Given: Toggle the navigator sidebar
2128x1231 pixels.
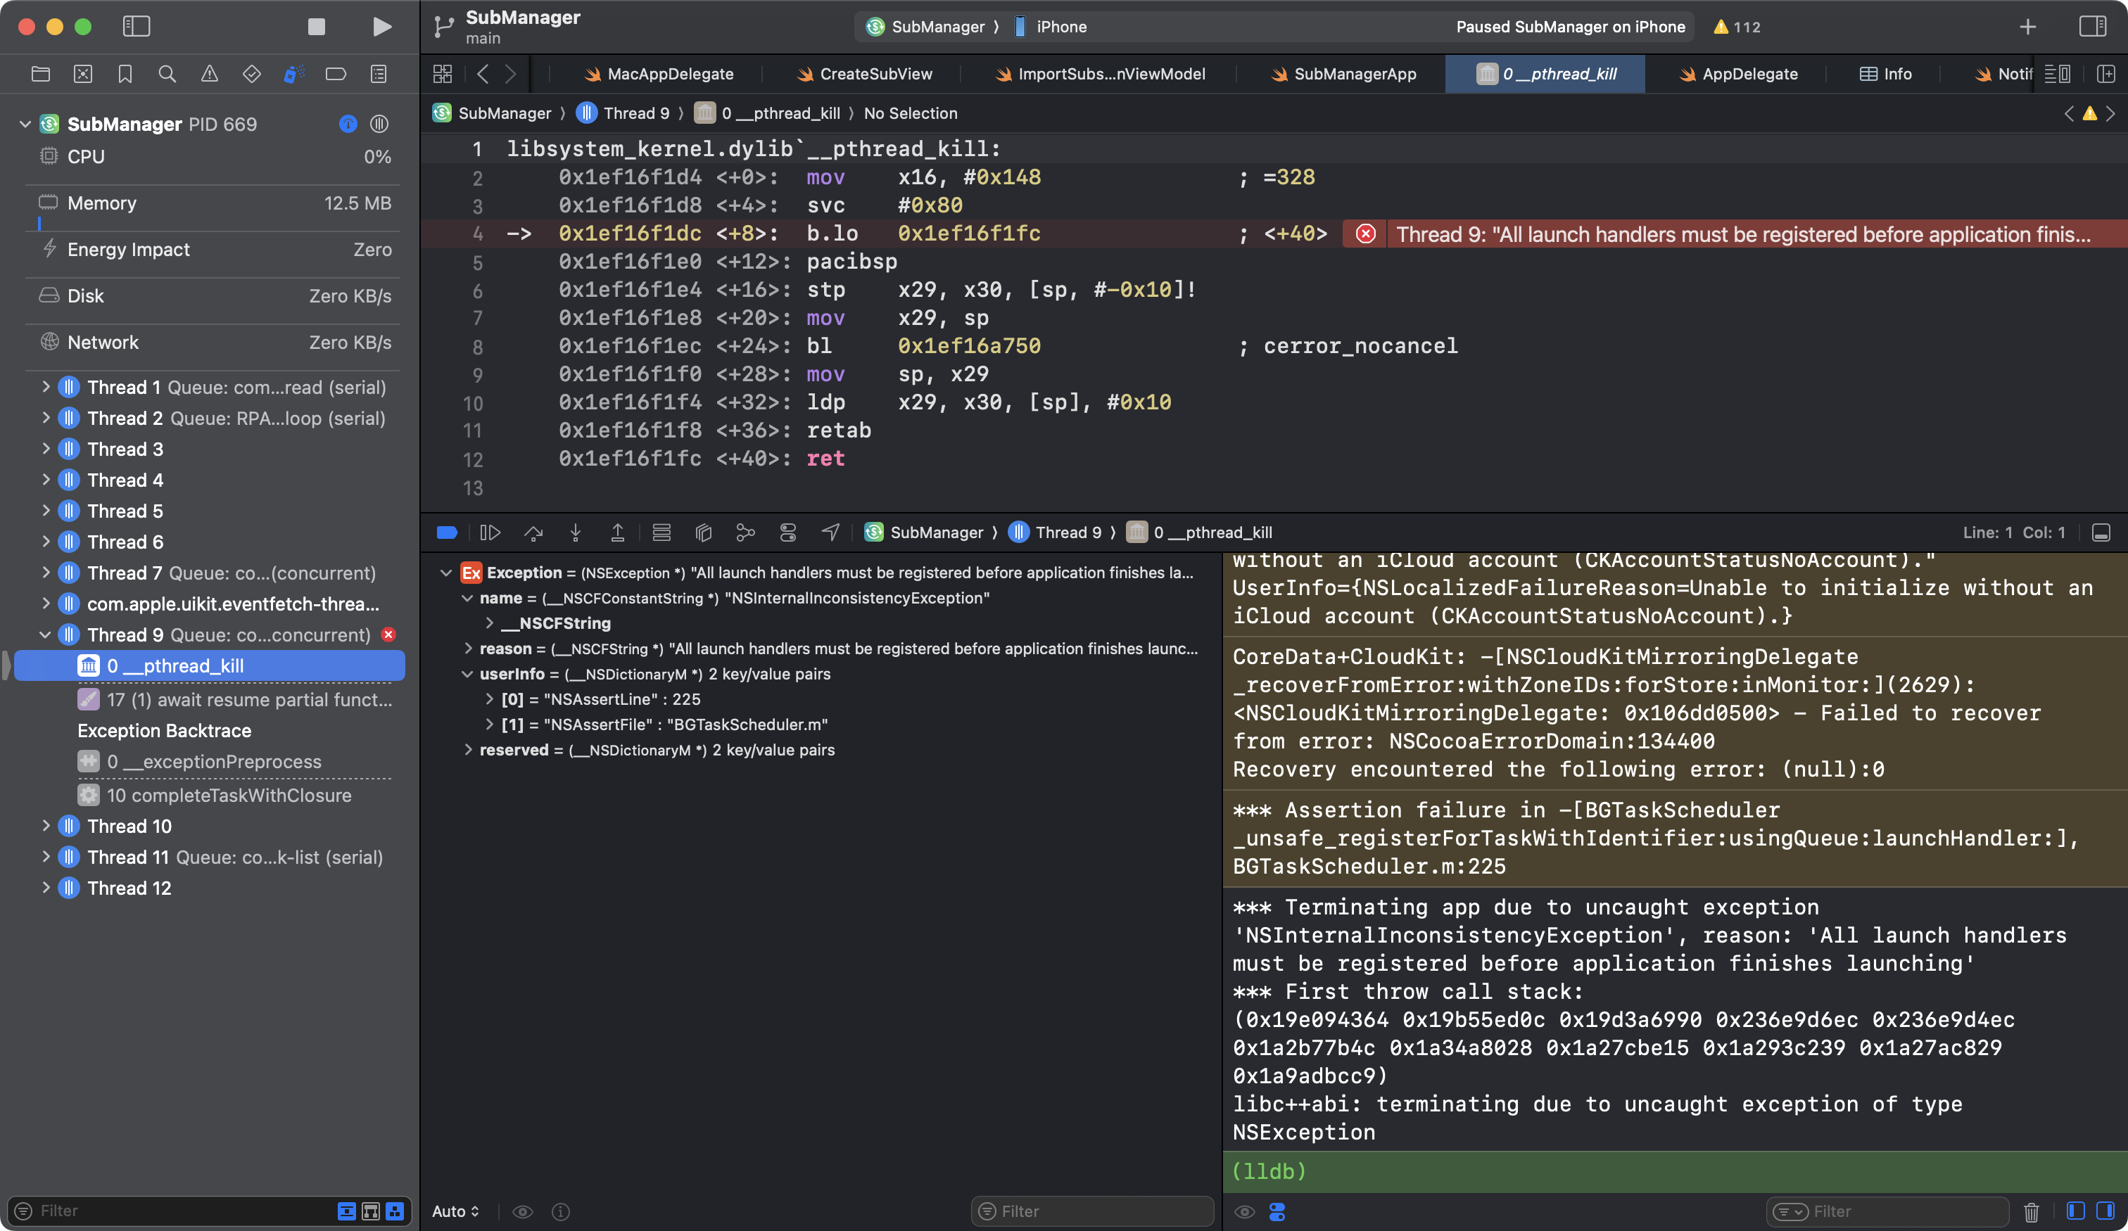Looking at the screenshot, I should [x=136, y=27].
